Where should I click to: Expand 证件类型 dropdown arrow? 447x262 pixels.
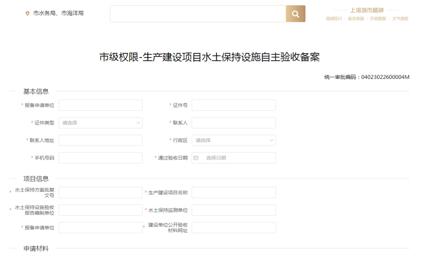point(138,123)
